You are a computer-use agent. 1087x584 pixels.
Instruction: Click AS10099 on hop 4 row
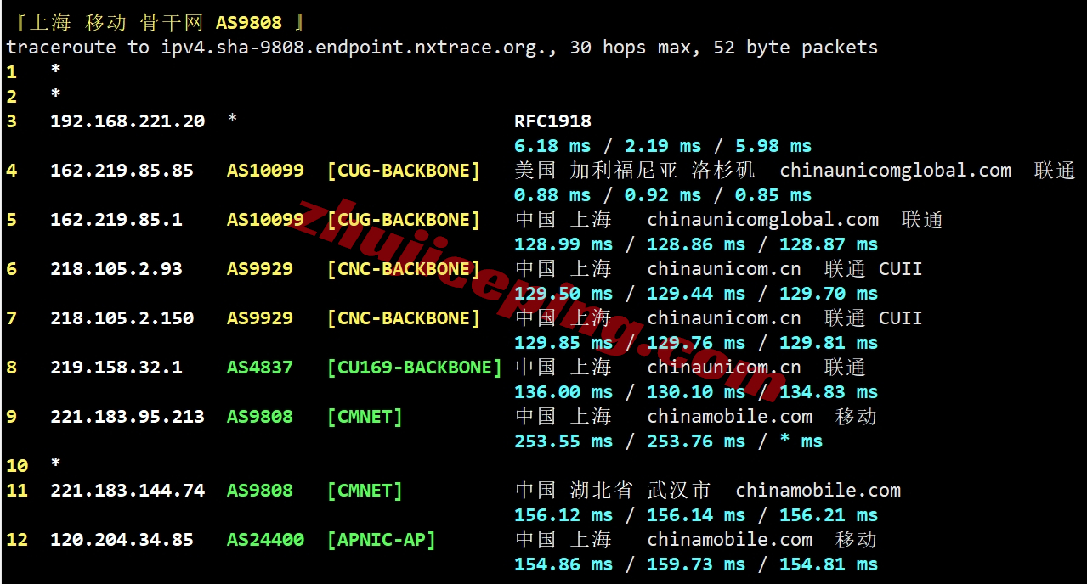tap(265, 171)
